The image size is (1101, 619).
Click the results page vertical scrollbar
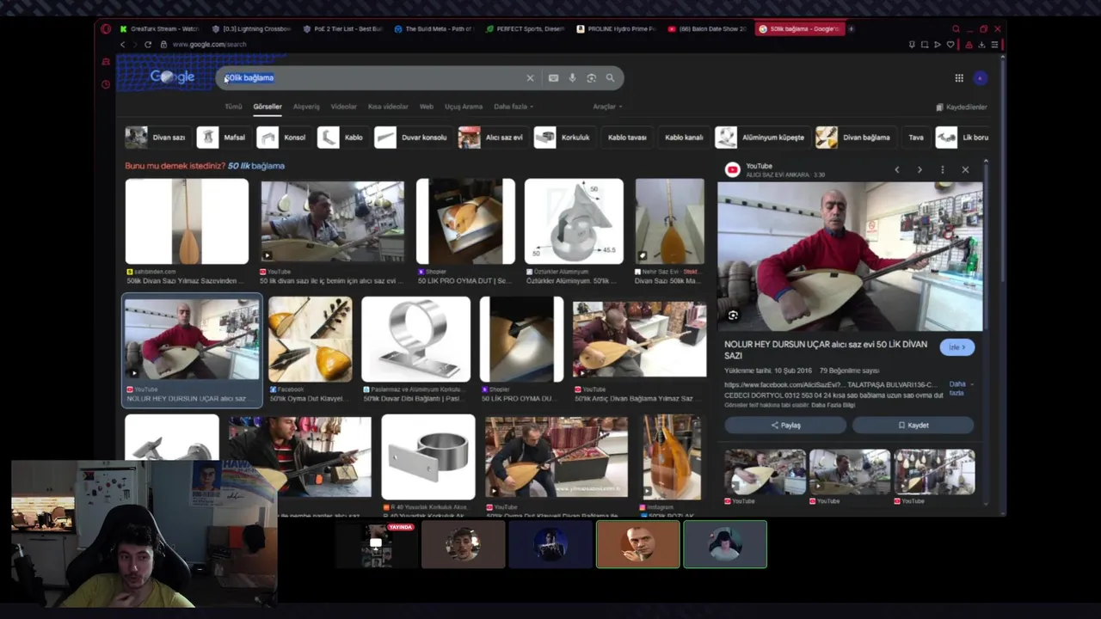(x=1002, y=172)
